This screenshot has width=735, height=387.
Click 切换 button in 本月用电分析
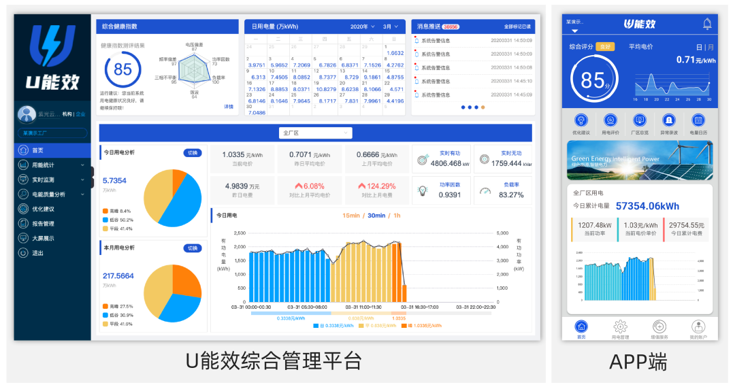point(193,248)
